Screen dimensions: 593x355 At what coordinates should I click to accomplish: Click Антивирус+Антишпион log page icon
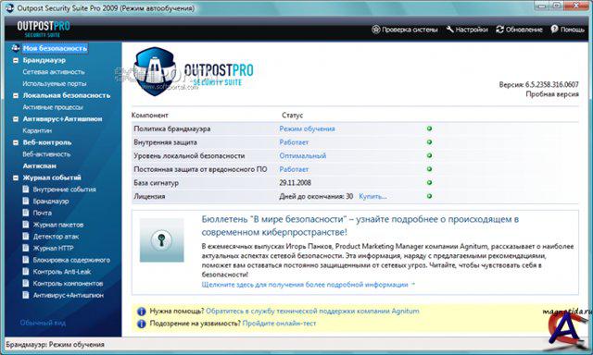coord(26,295)
